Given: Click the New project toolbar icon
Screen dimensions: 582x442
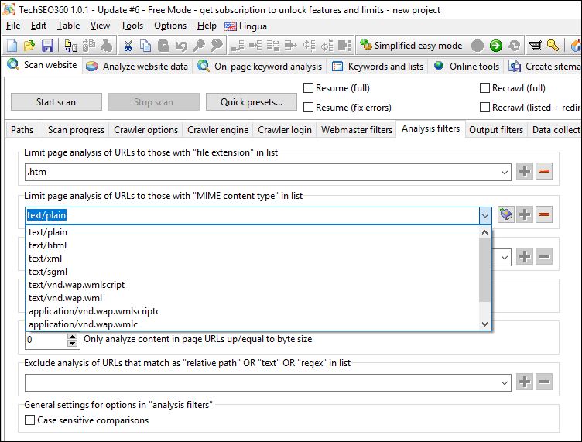Looking at the screenshot, I should (x=12, y=46).
